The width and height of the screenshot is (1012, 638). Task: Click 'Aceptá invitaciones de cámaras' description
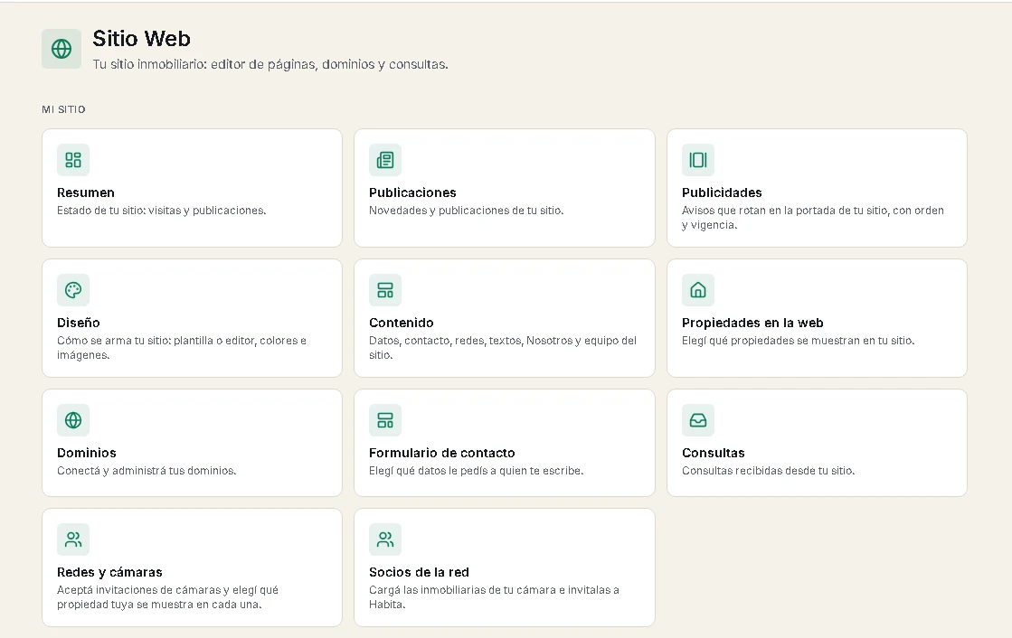point(168,597)
